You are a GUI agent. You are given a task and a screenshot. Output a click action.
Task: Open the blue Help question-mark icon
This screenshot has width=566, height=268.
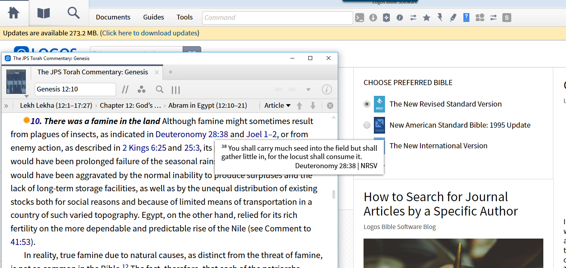click(467, 17)
